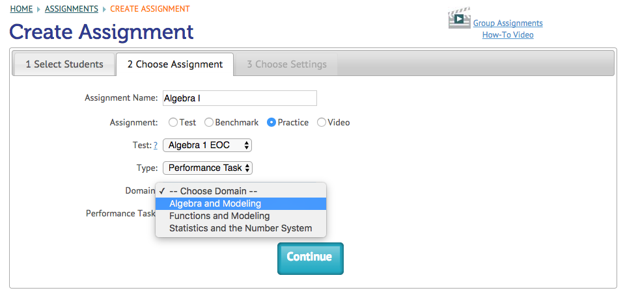Select the Practice radio button
Viewport: 625px width, 297px height.
(x=271, y=122)
